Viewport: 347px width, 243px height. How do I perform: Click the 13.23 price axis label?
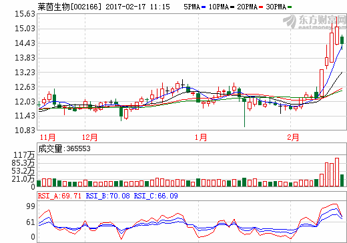[25, 73]
